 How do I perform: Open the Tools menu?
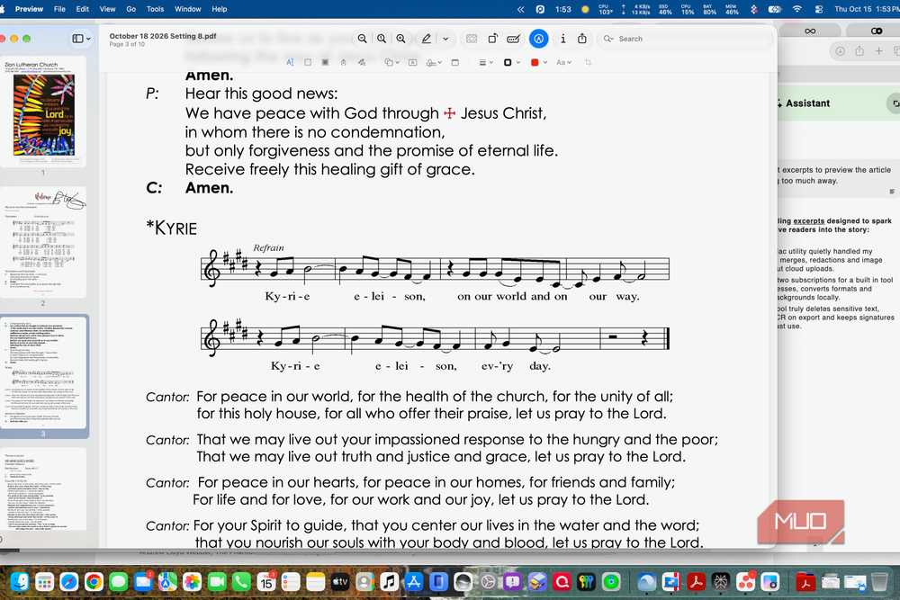click(x=155, y=9)
